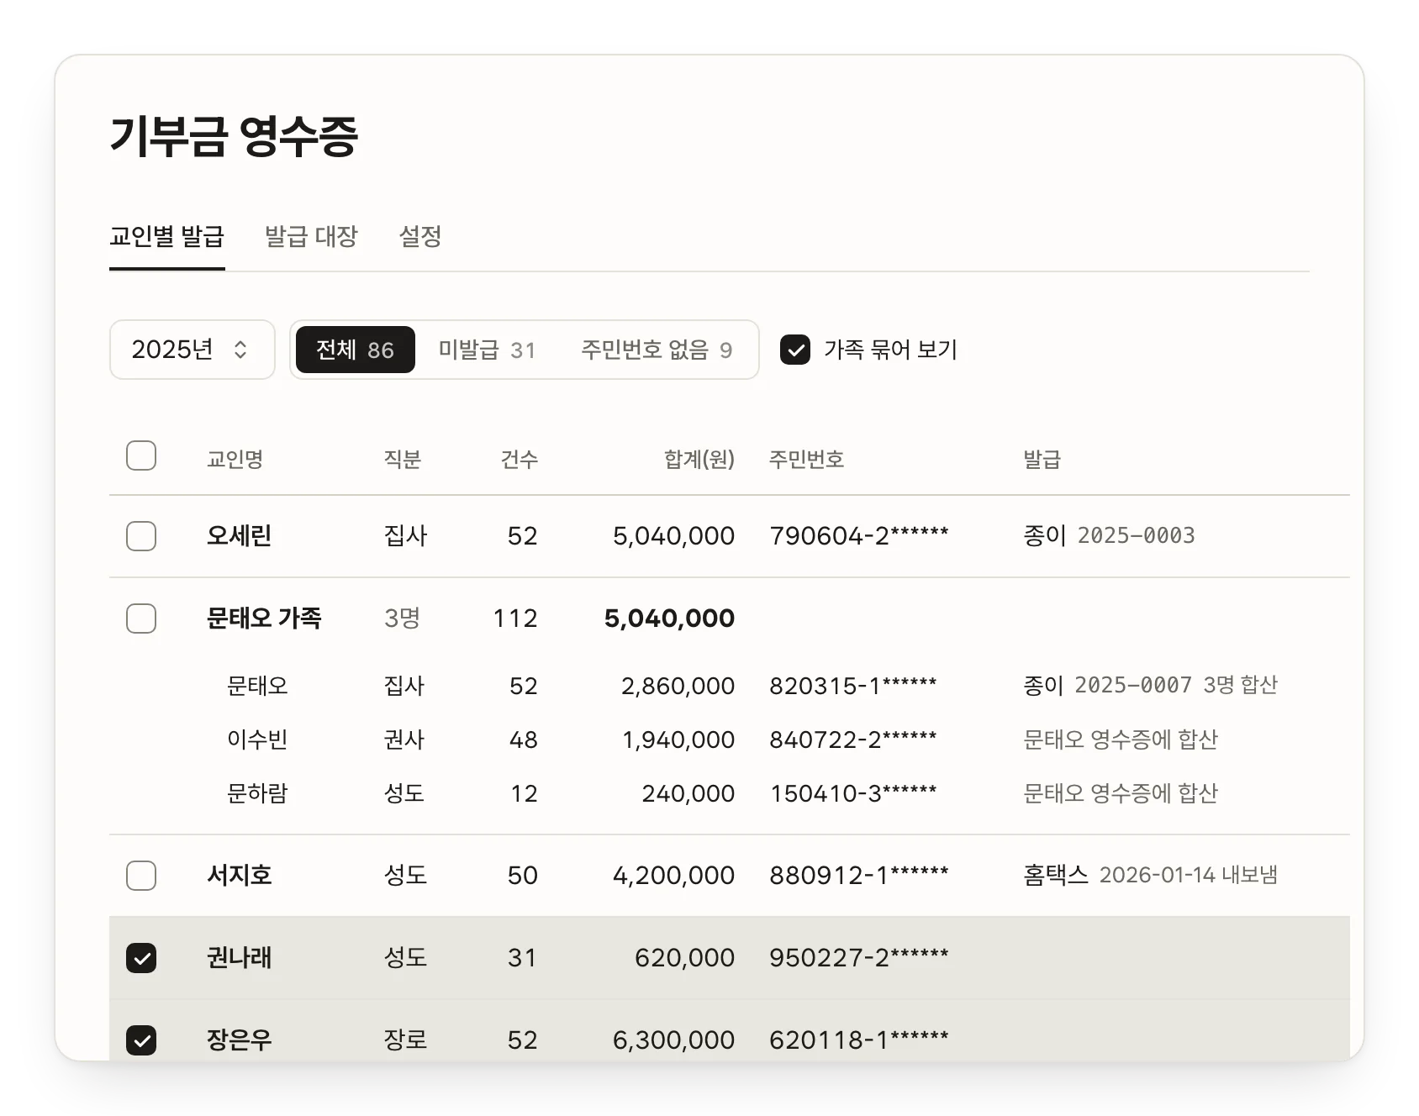The width and height of the screenshot is (1419, 1116).
Task: Click the 교인명 column header
Action: [x=235, y=459]
